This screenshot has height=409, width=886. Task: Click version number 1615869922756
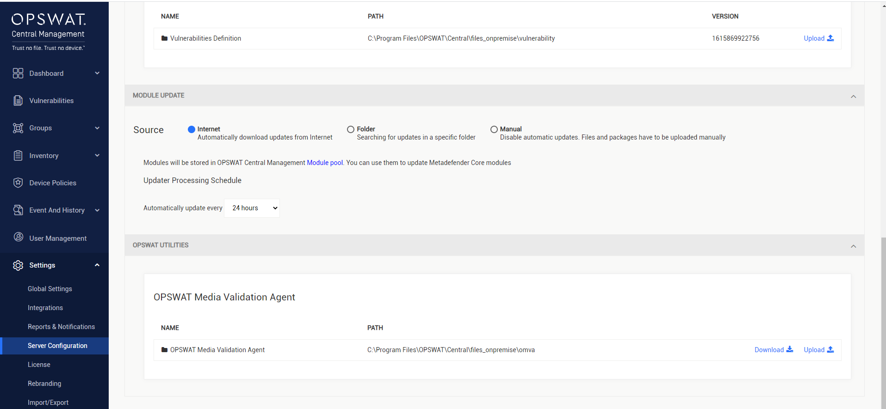click(x=736, y=38)
